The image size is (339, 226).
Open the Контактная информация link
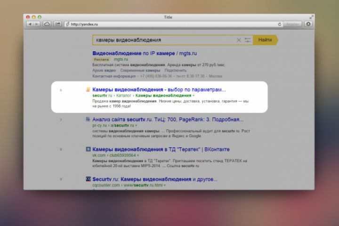coord(114,76)
